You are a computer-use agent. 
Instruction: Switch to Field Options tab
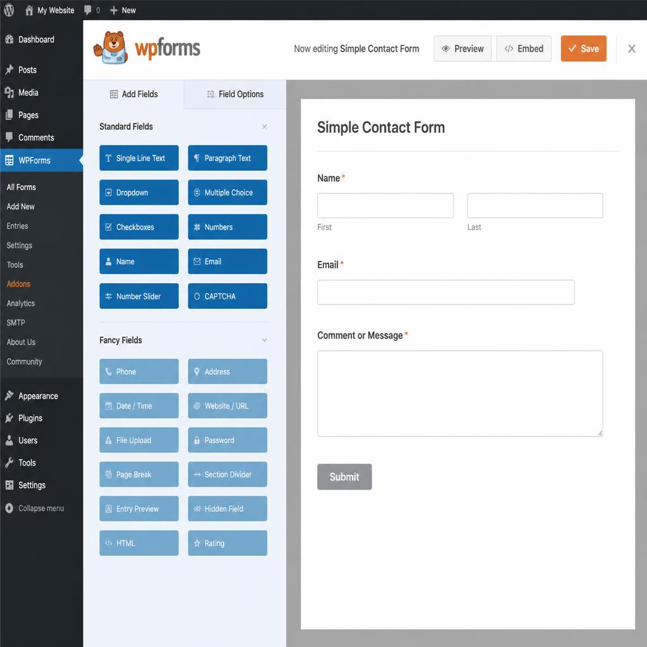pyautogui.click(x=235, y=94)
